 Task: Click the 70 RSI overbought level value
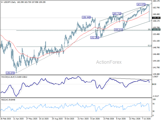click(x=153, y=104)
